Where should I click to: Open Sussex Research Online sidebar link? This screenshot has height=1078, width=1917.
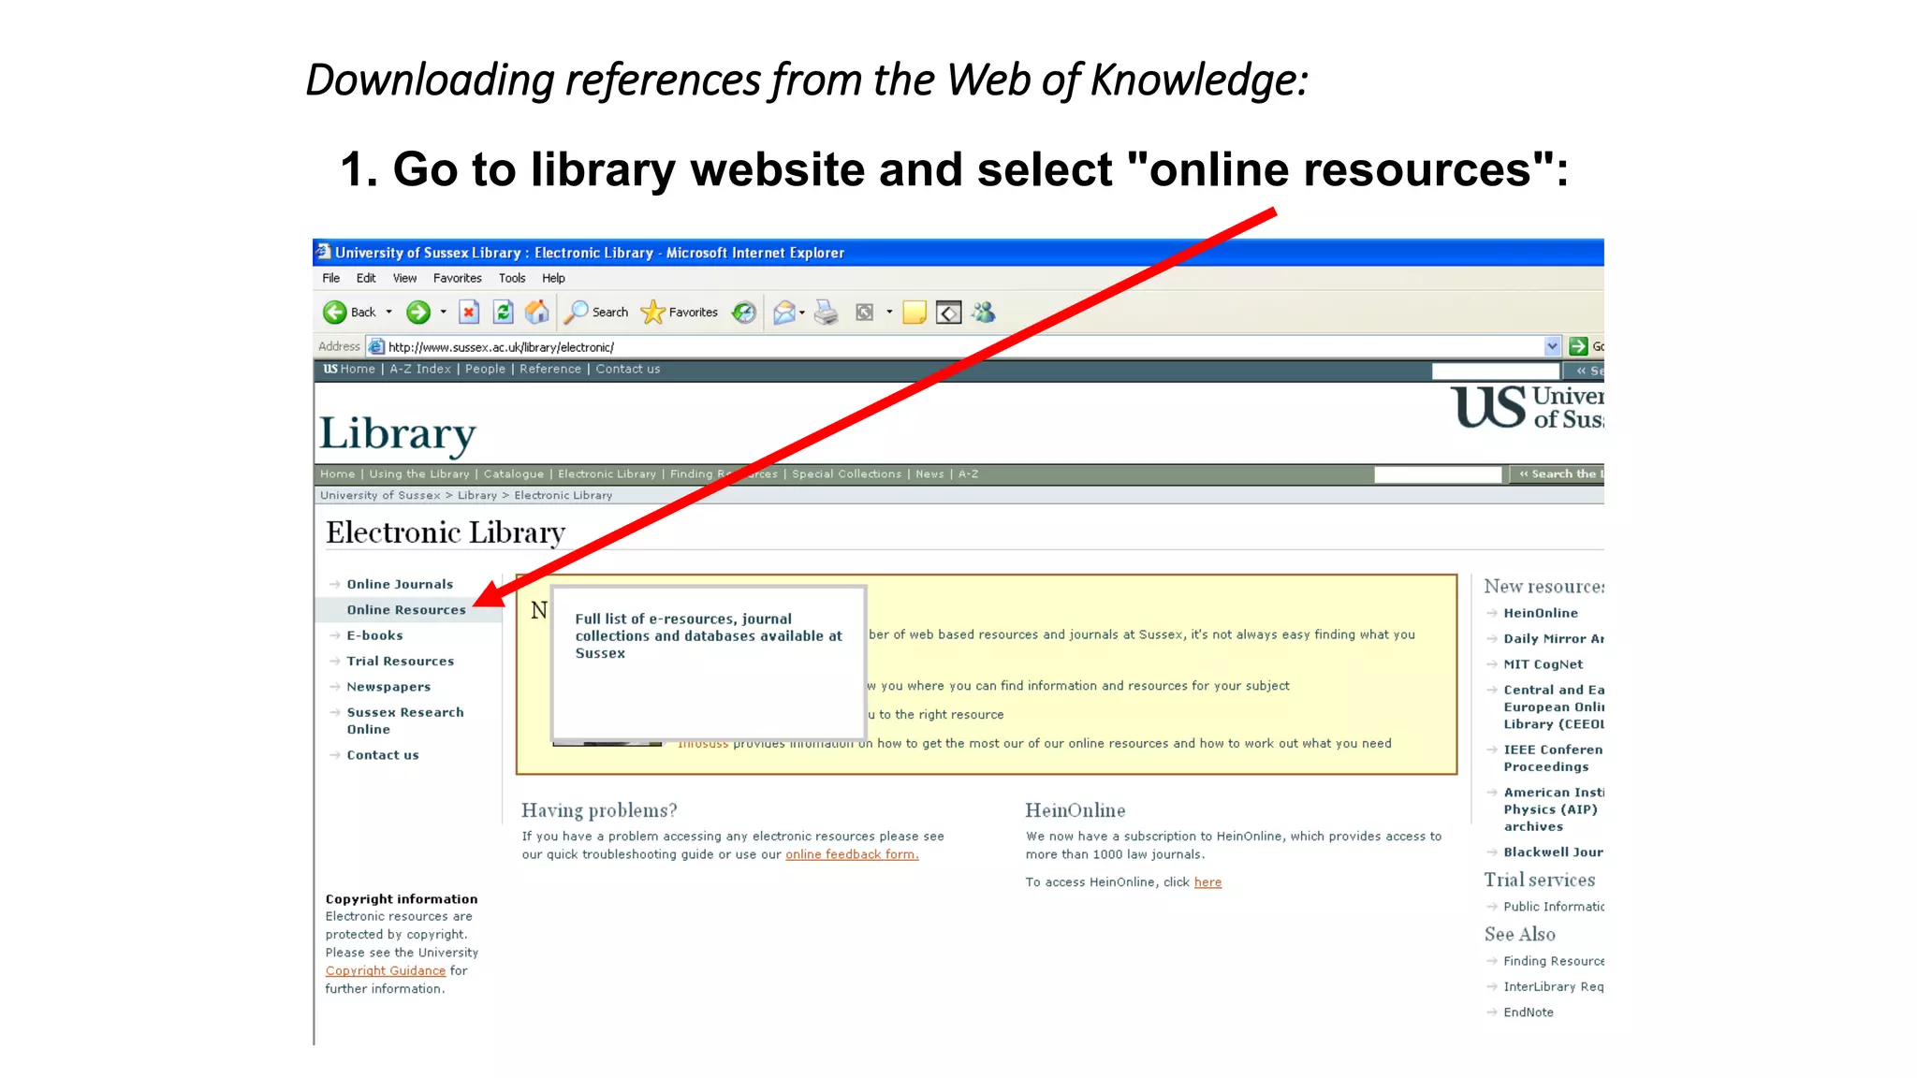pos(405,721)
